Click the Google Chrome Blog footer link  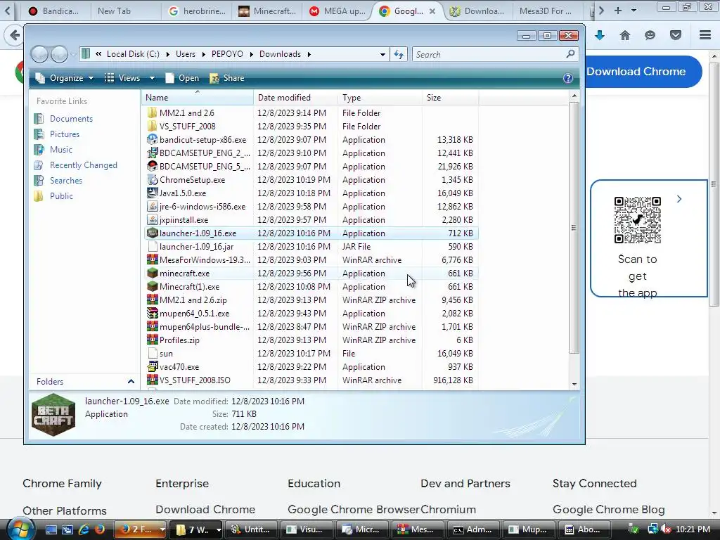608,509
